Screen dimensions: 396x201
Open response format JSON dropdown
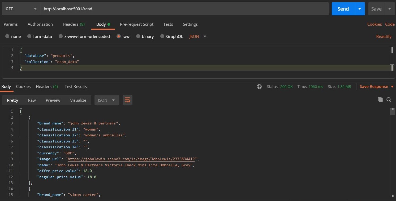(107, 100)
